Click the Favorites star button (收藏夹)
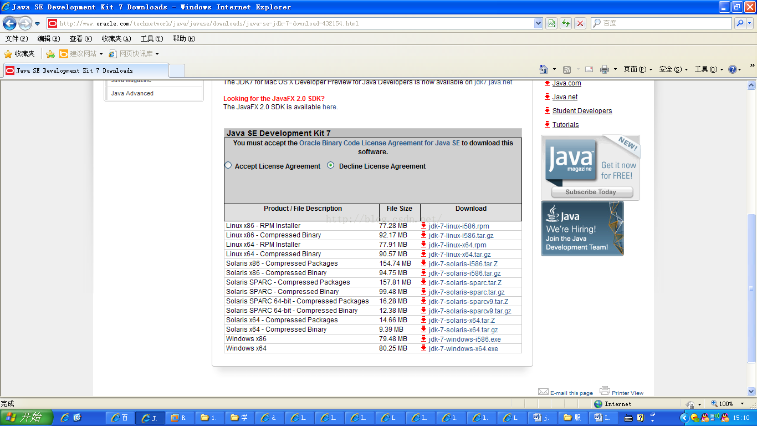Image resolution: width=757 pixels, height=426 pixels. [19, 54]
